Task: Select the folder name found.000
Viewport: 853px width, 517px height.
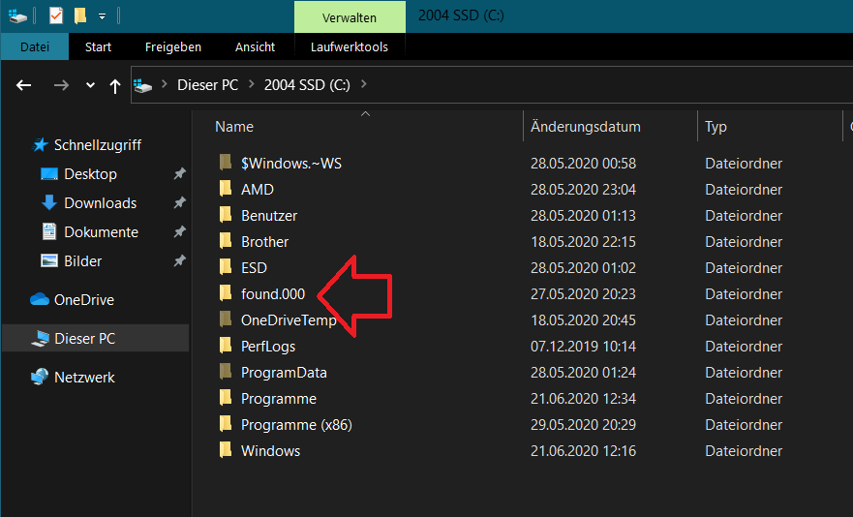Action: (272, 294)
